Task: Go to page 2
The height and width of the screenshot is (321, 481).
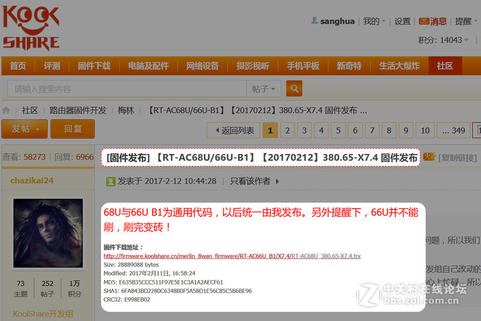Action: point(287,130)
